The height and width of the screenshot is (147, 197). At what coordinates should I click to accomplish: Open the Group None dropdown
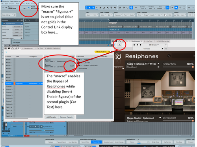pyautogui.click(x=18, y=33)
